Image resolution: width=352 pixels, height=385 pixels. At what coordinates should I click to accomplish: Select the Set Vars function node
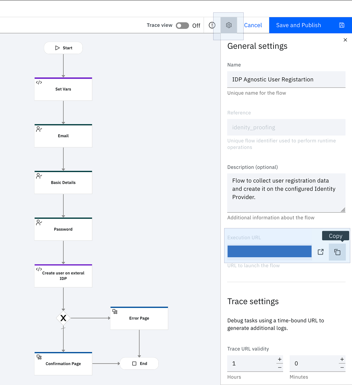pos(63,89)
